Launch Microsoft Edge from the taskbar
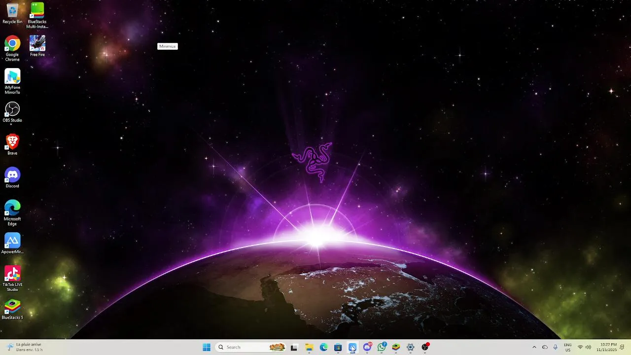The image size is (631, 355). (323, 347)
